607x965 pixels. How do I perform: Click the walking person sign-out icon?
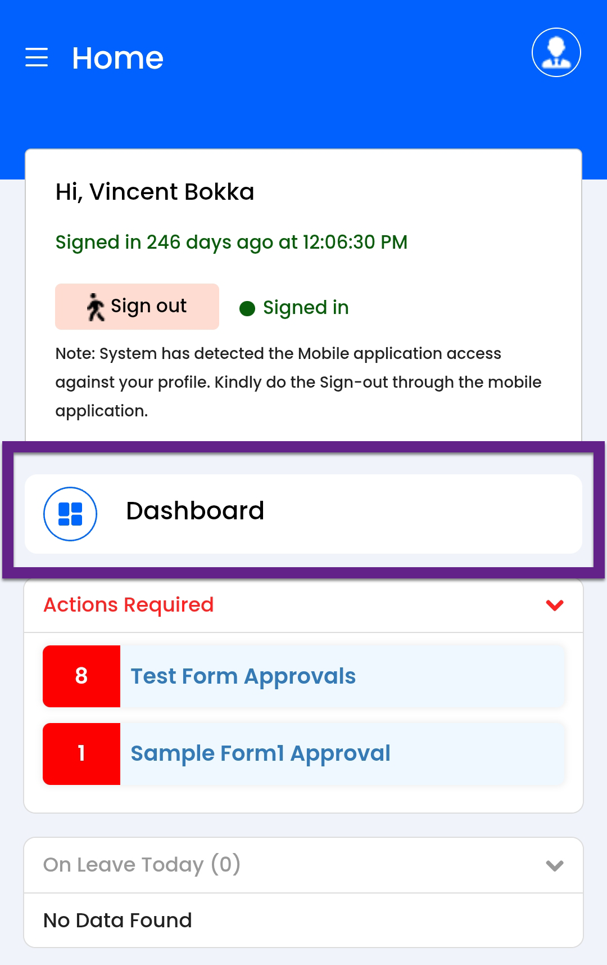point(96,307)
